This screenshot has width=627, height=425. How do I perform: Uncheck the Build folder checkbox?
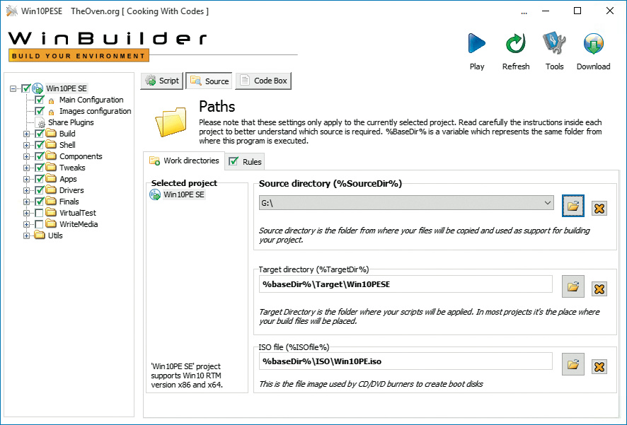pyautogui.click(x=39, y=134)
